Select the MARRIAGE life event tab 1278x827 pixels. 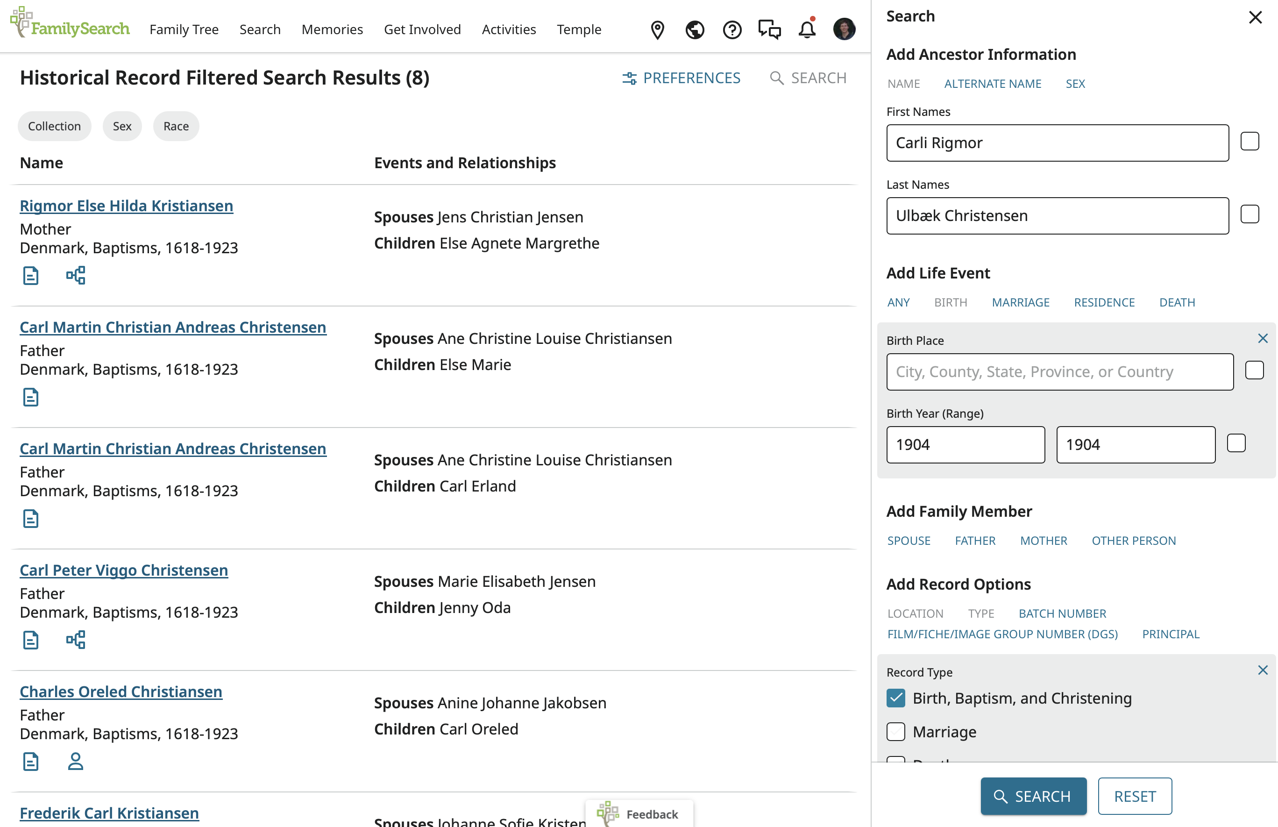[x=1020, y=302]
